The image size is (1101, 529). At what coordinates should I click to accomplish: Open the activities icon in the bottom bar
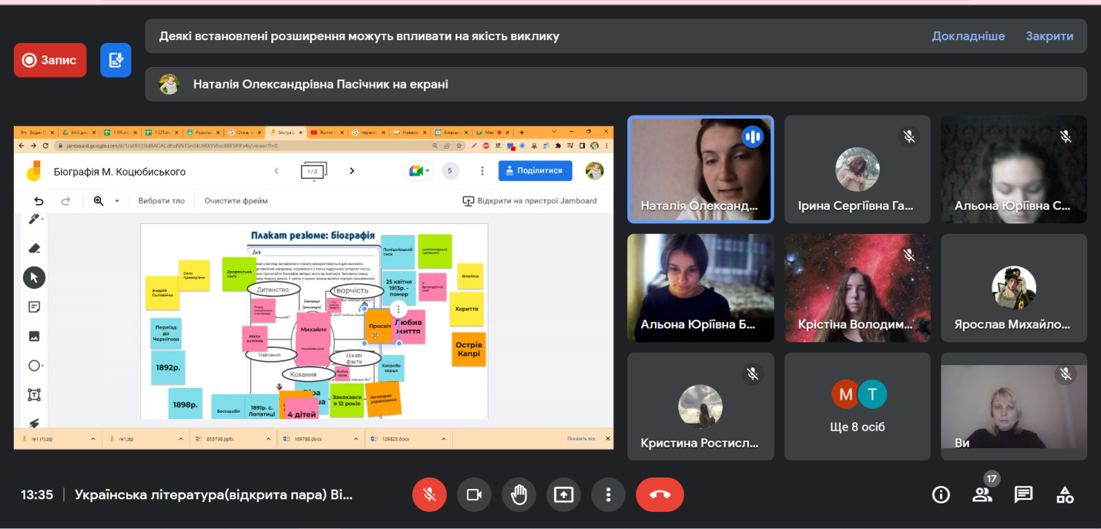tap(1065, 495)
